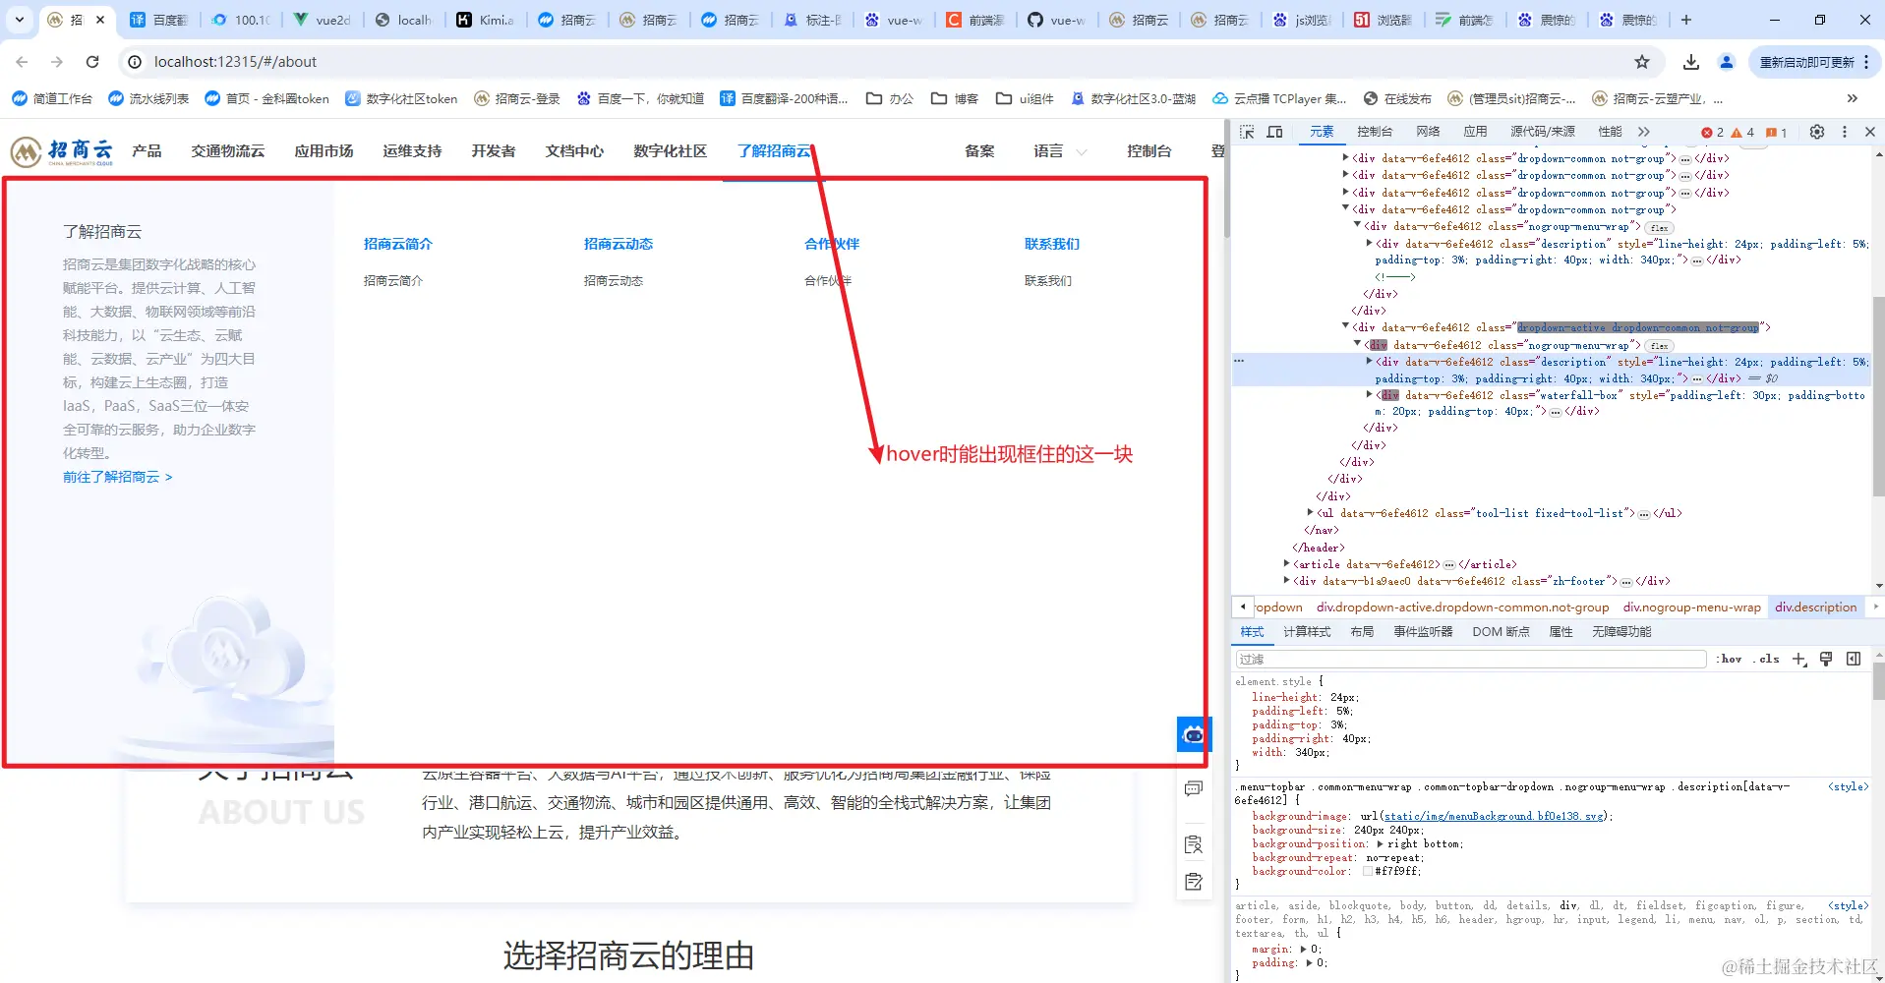This screenshot has height=983, width=1885.
Task: Open the DOM 断点 subtab
Action: 1501,632
